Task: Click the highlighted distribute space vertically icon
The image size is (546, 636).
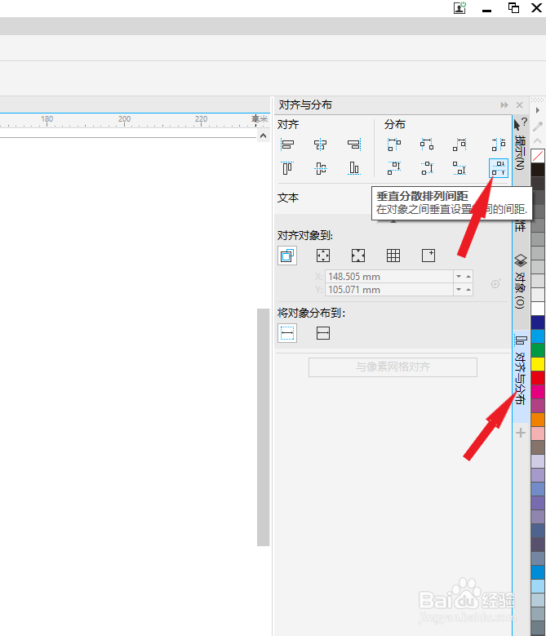Action: point(499,168)
